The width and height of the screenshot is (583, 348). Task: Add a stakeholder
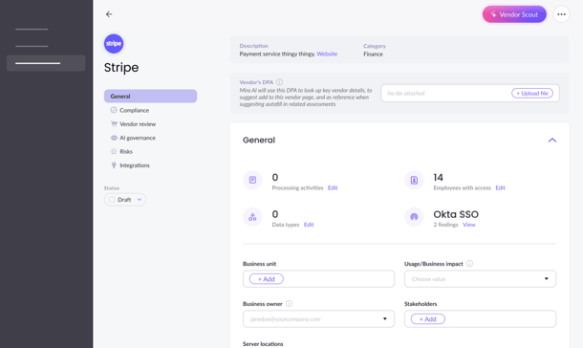coord(427,319)
